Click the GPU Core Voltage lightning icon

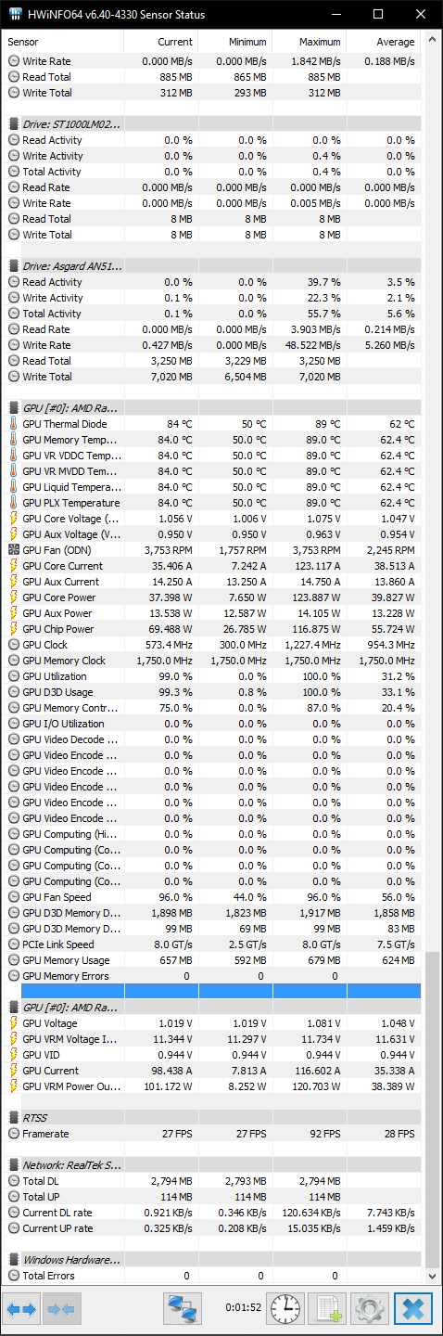pos(14,519)
